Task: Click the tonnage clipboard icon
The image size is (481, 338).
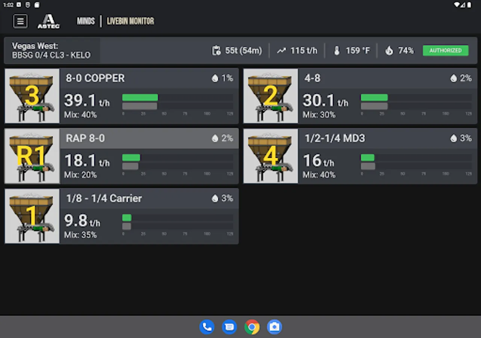Action: (216, 51)
